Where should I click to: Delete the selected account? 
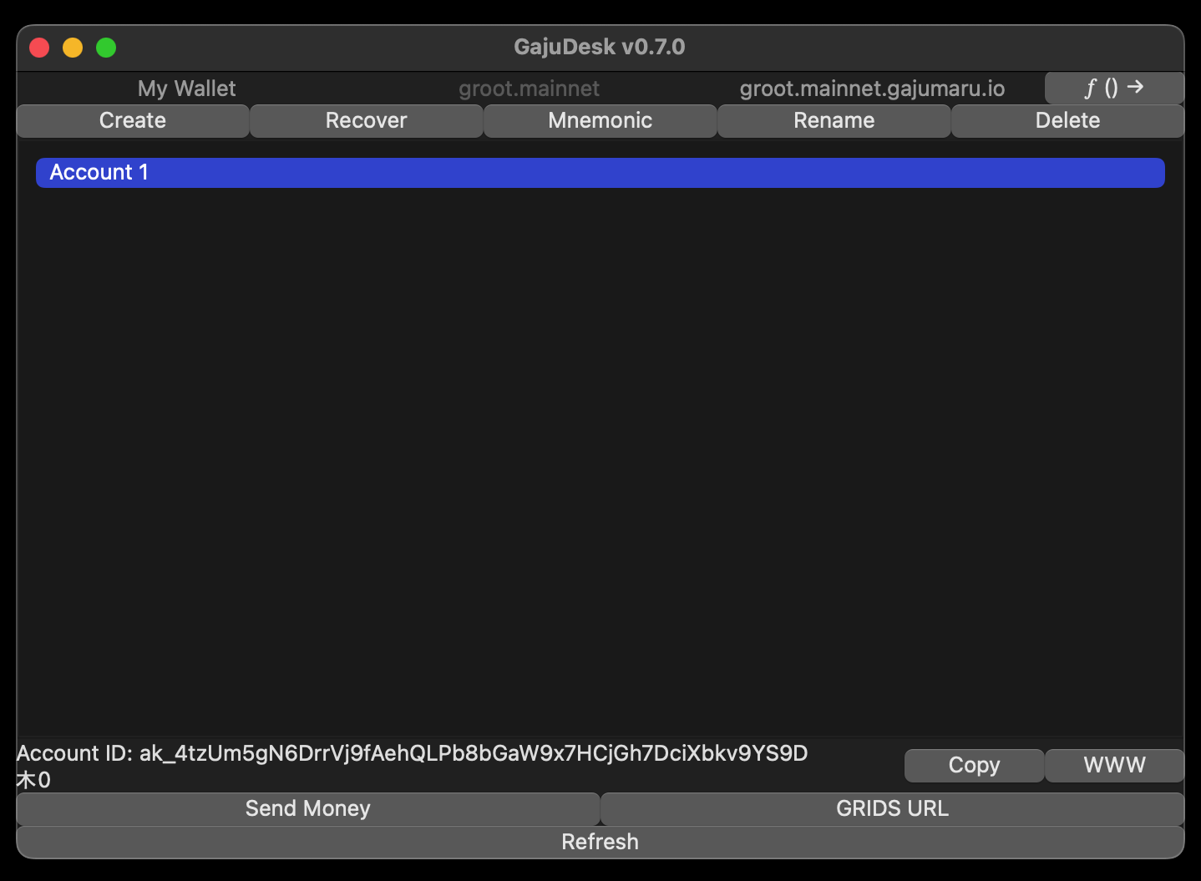click(x=1067, y=120)
